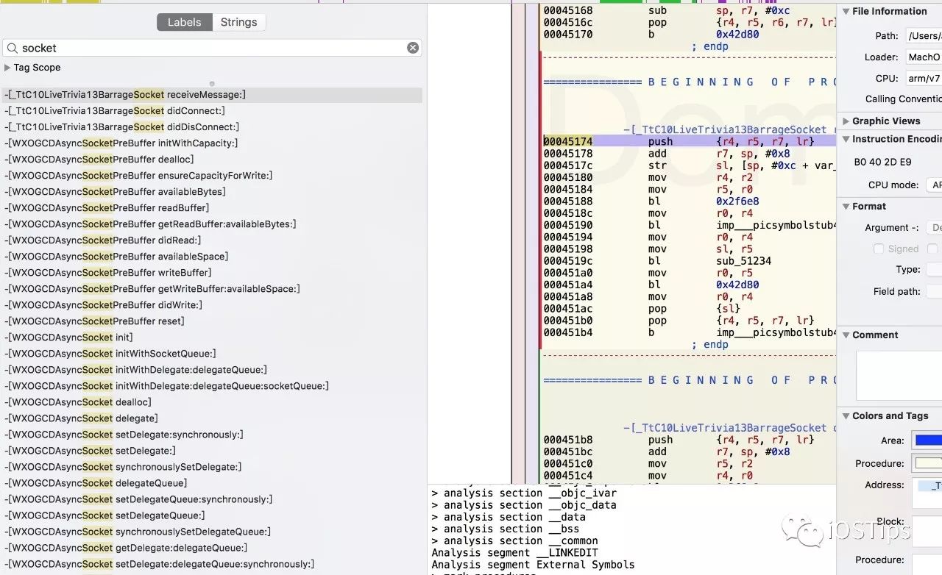Select SocketPreBuffer reset label
This screenshot has width=942, height=575.
click(x=212, y=321)
